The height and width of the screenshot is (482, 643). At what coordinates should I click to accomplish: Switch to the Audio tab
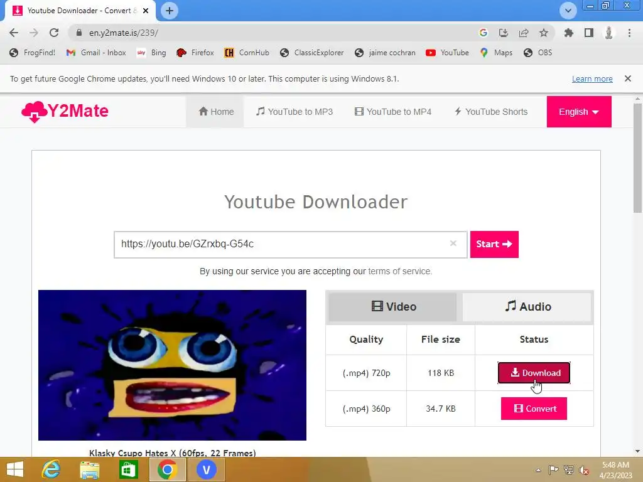pyautogui.click(x=527, y=306)
